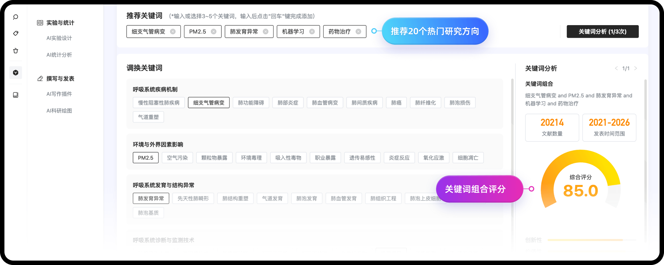
Task: Click 推荐20个热门研究方向 button
Action: click(x=435, y=31)
